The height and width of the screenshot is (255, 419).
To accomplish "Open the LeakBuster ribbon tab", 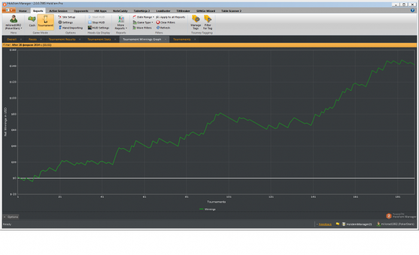I will click(163, 11).
